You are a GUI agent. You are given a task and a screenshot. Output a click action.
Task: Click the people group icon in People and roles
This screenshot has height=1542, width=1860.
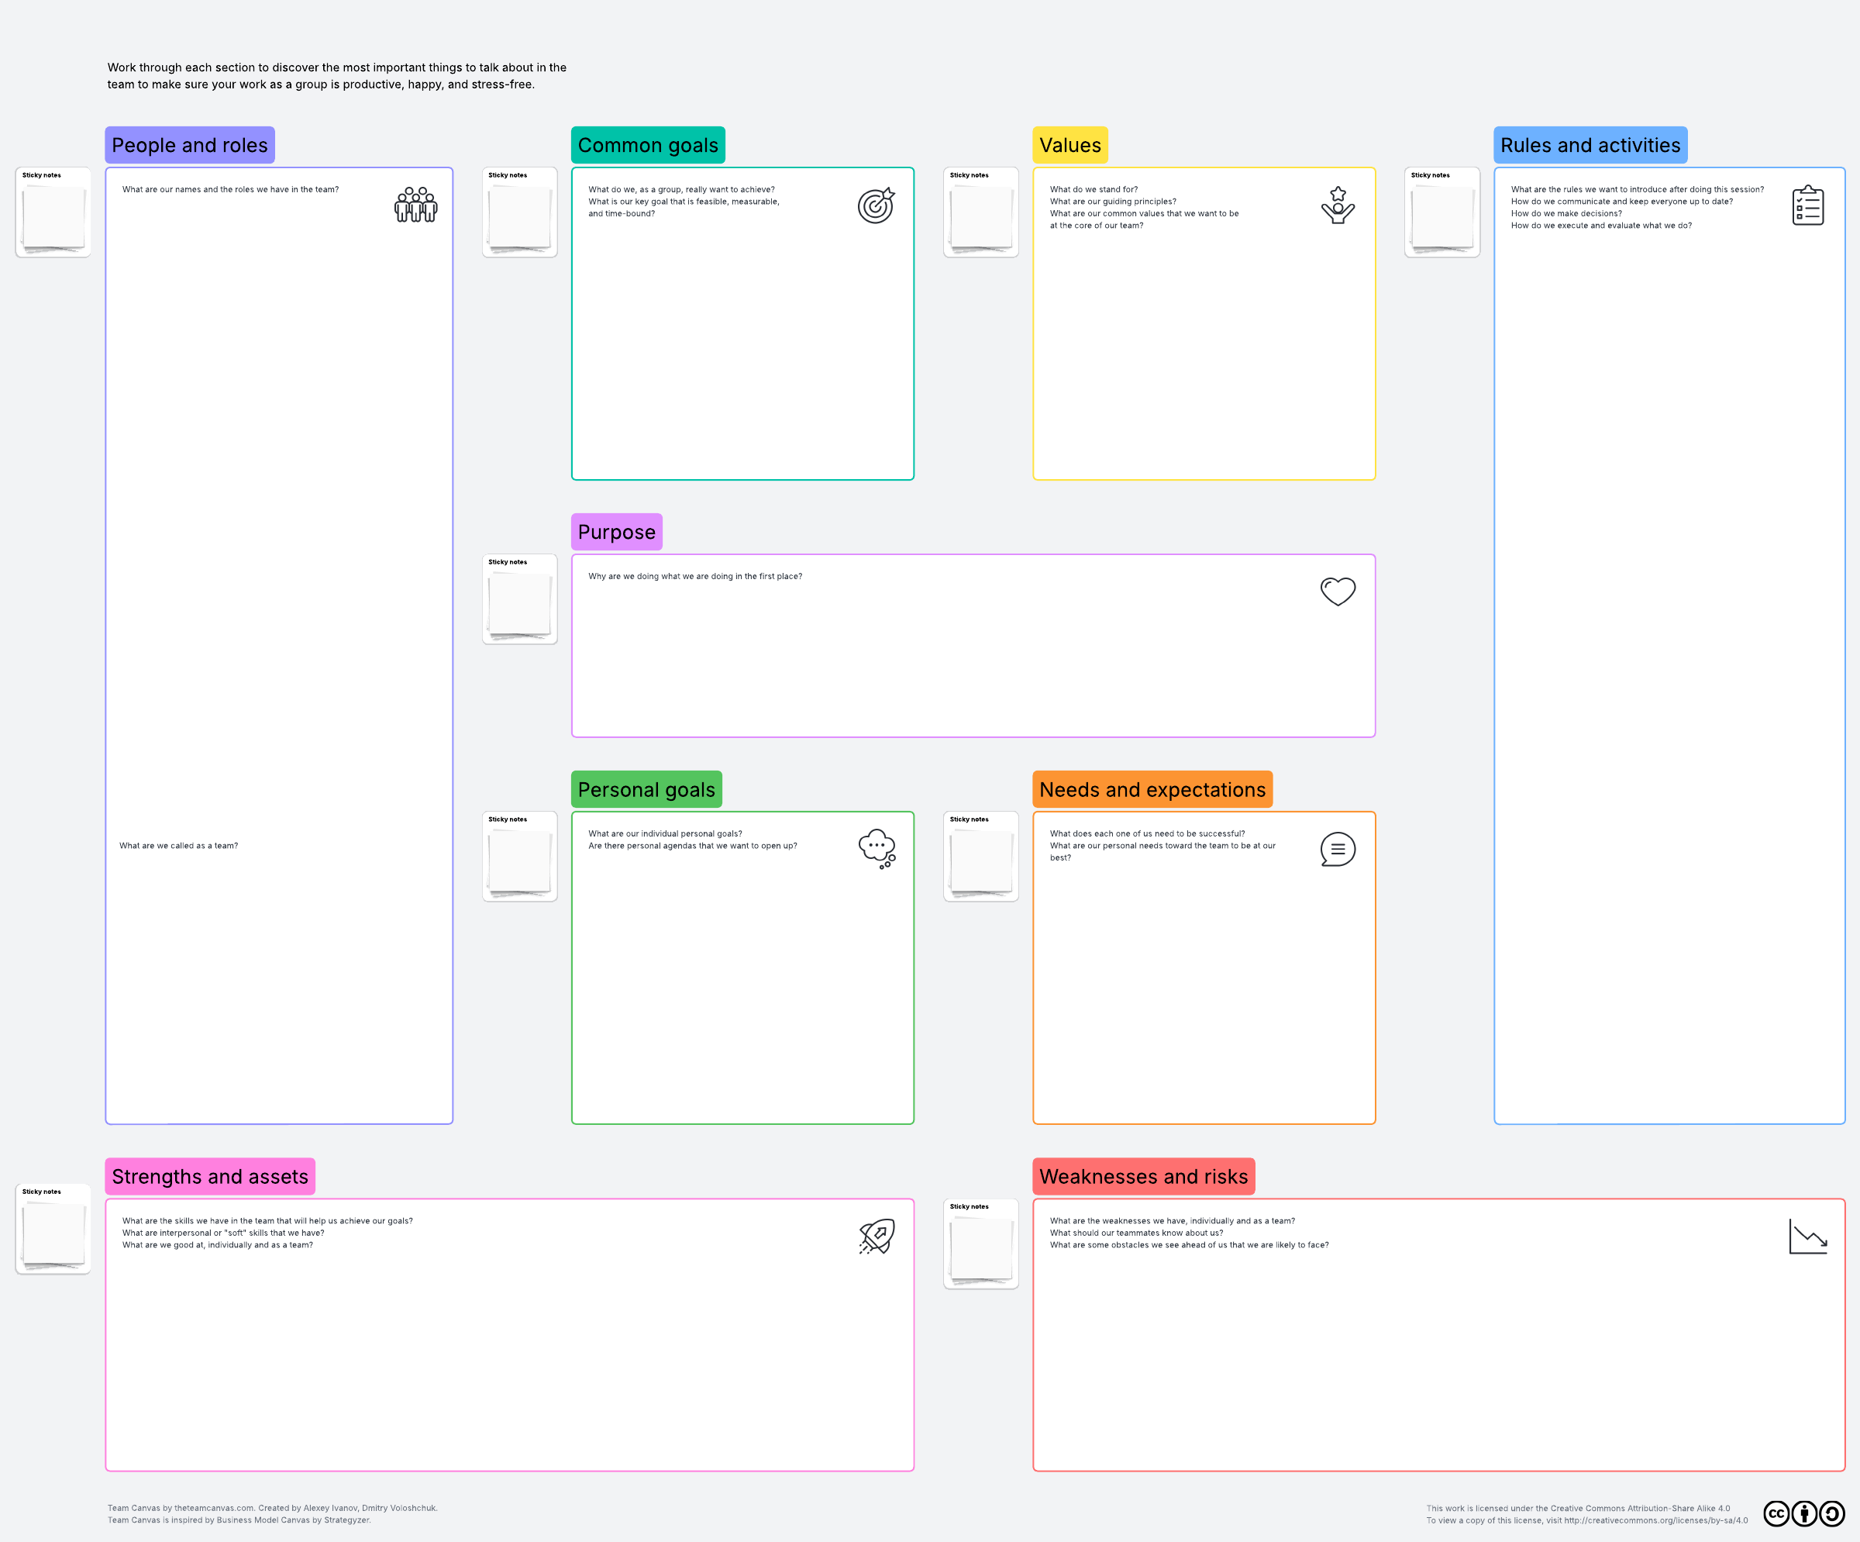[415, 205]
